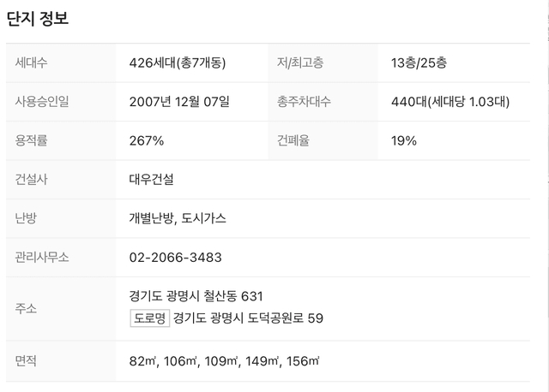
Task: Click the 도로명 address badge
Action: (150, 318)
